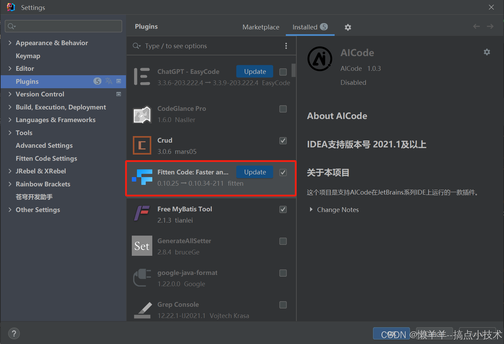Expand the Other Settings node

tap(10, 210)
